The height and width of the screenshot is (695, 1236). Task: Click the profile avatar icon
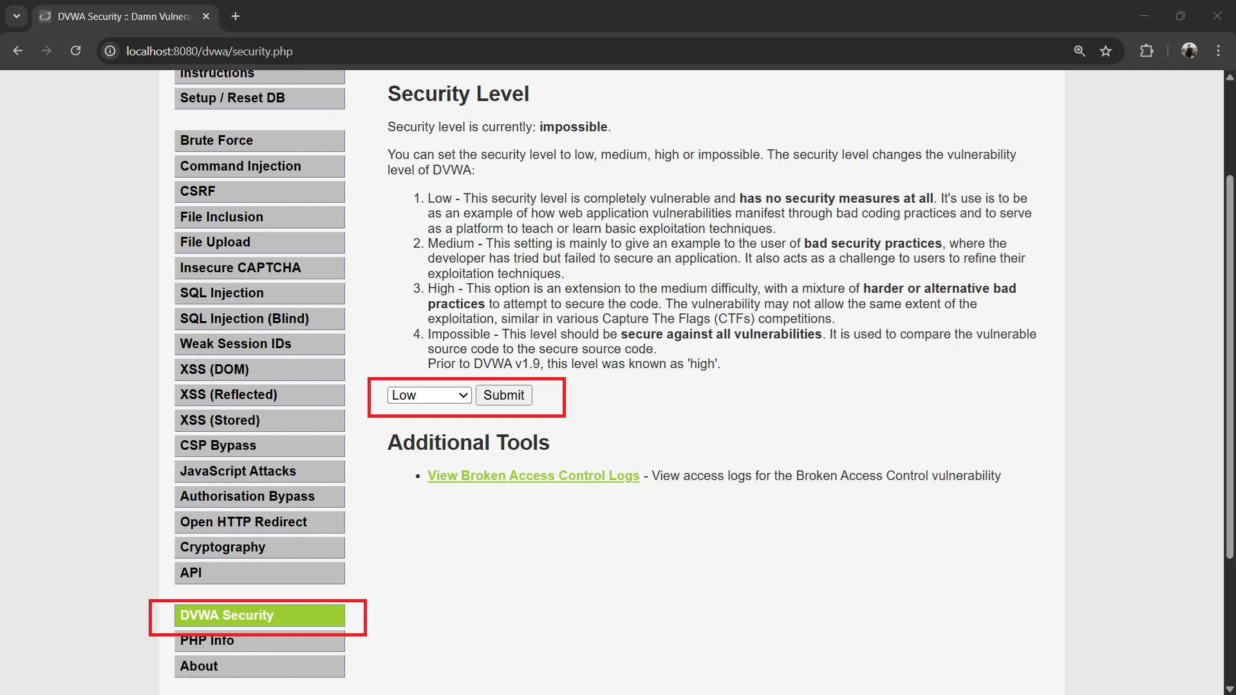point(1190,51)
